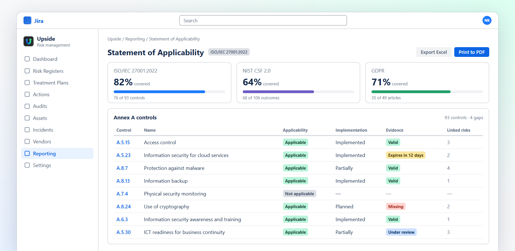The width and height of the screenshot is (515, 251).
Task: Open control A.5.23 link
Action: [x=123, y=155]
